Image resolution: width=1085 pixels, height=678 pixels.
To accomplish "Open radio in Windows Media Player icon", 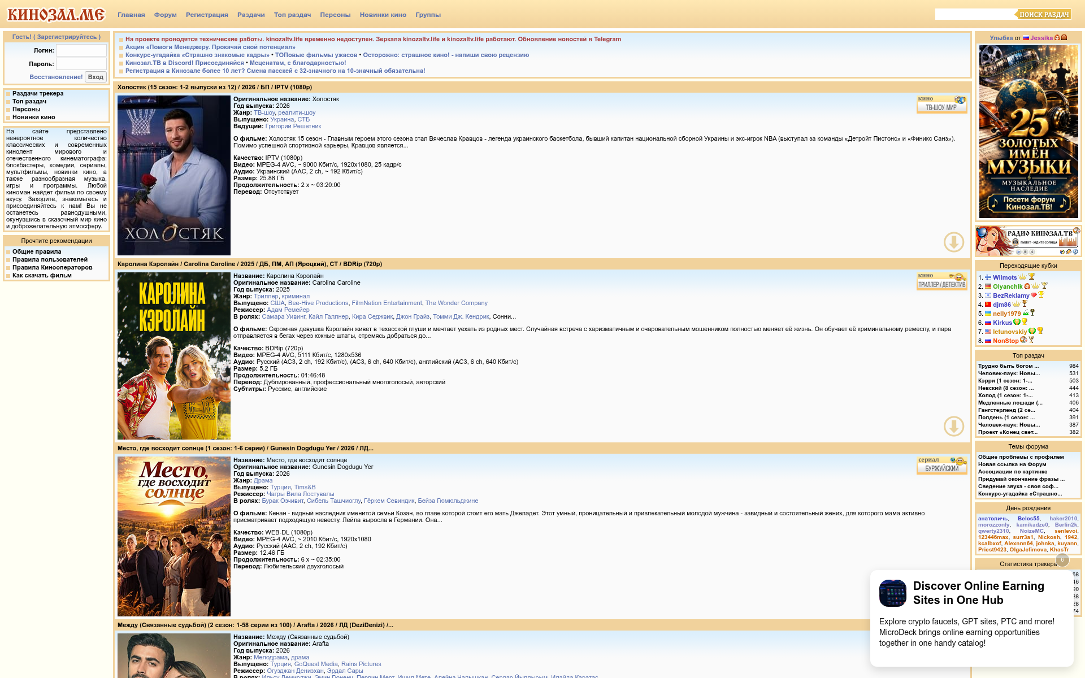I will (x=1062, y=252).
